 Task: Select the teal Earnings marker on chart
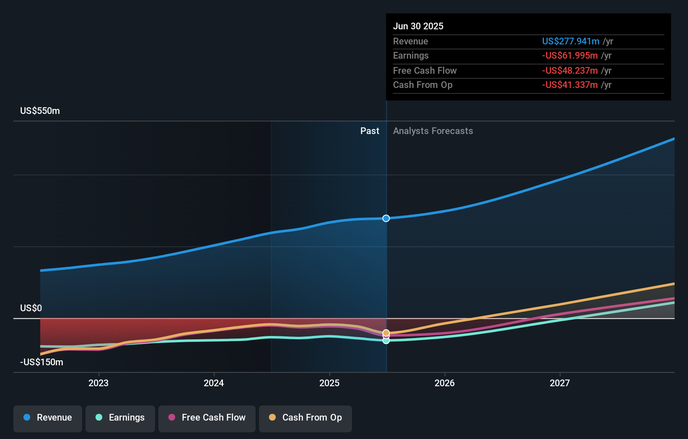(x=386, y=341)
